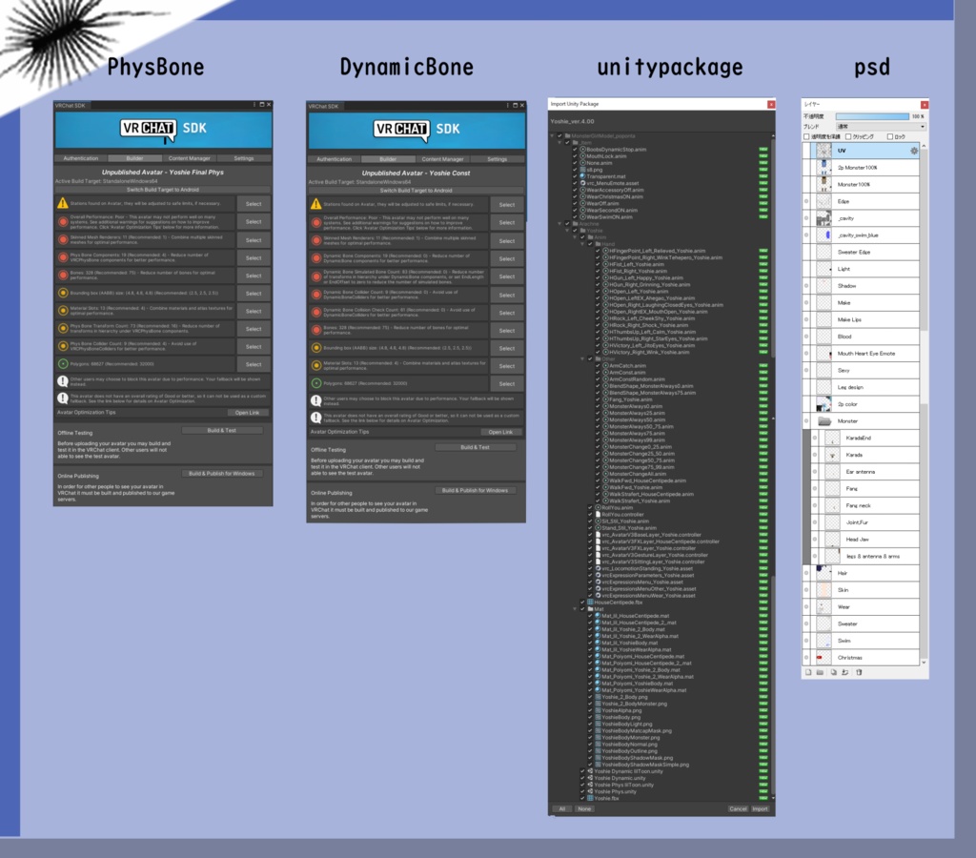Click Build & Test in PhysBone SDK window
The width and height of the screenshot is (976, 858).
[x=221, y=430]
